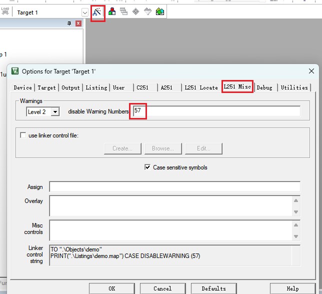Click the Download LOAD icon

click(5, 11)
